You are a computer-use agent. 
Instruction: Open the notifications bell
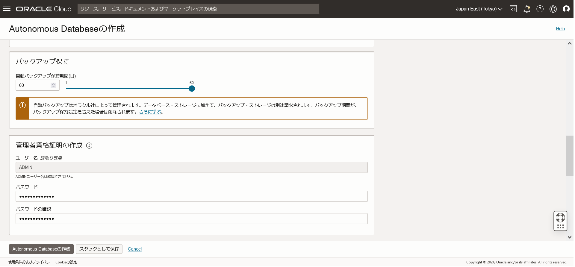click(x=527, y=9)
